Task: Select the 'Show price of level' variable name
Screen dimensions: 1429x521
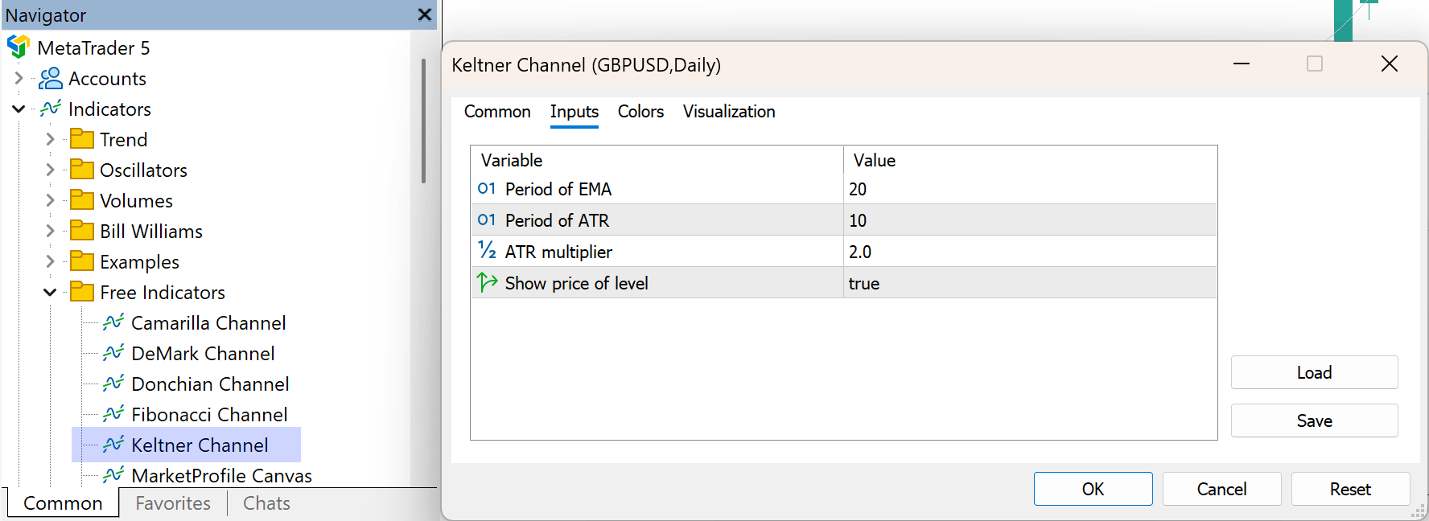Action: (576, 283)
